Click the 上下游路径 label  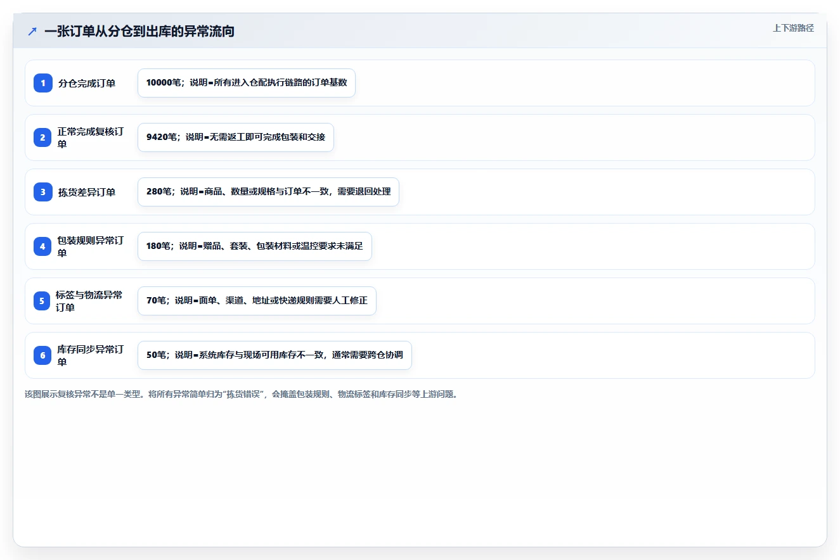[793, 28]
